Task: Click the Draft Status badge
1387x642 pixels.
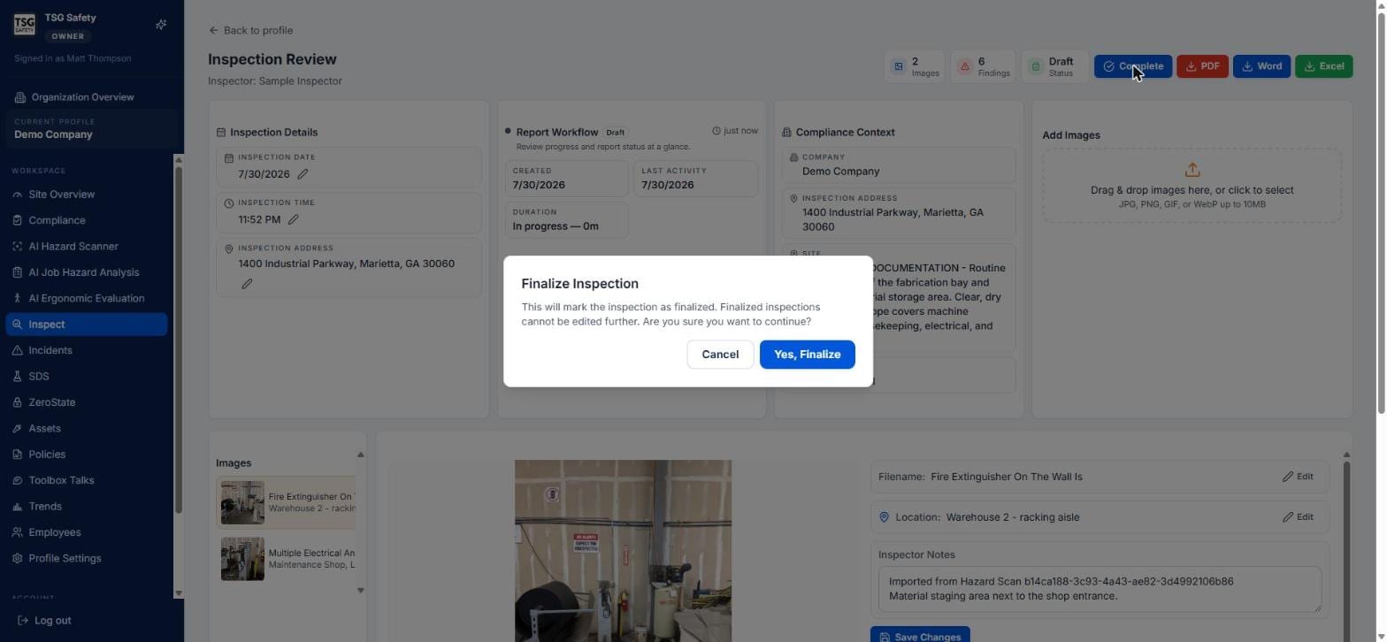Action: tap(1054, 66)
